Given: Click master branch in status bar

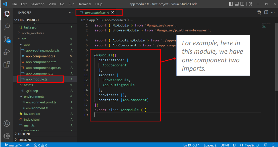Looking at the screenshot, I should (13, 145).
